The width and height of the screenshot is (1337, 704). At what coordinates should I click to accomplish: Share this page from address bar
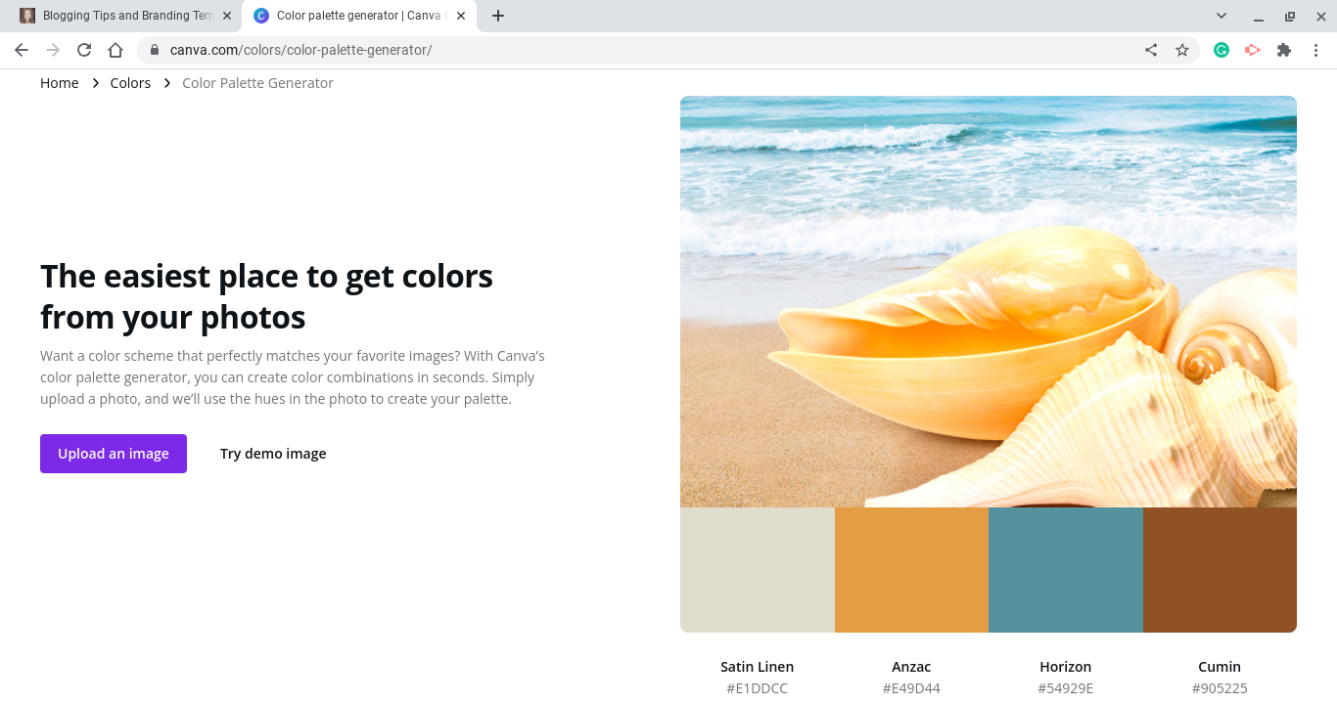tap(1151, 50)
